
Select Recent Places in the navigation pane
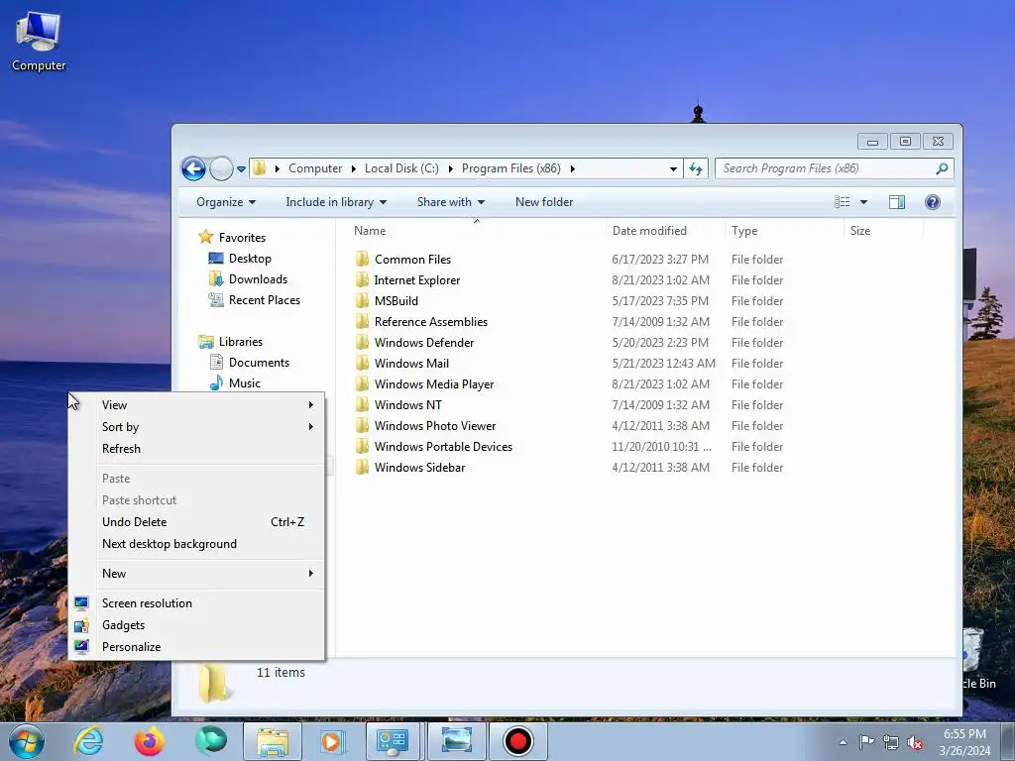point(264,299)
